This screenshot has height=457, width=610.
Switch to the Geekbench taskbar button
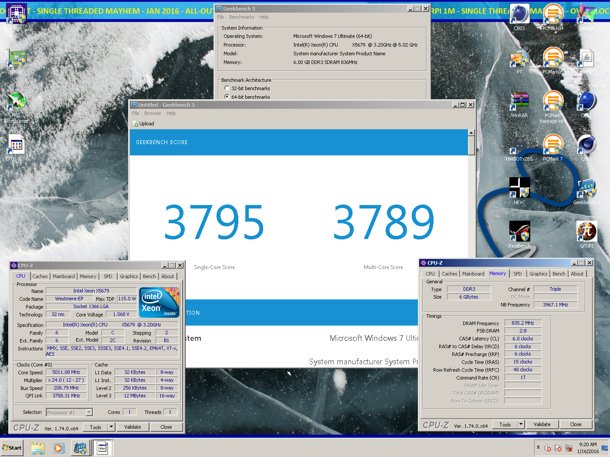coord(81,448)
